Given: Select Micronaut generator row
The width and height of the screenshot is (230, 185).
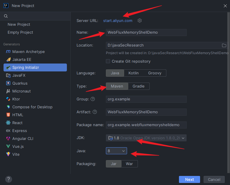Looking at the screenshot, I should click(x=35, y=91).
